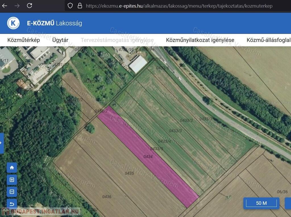The image size is (291, 217).
Task: Click the tracking protection shield icon
Action: point(70,6)
